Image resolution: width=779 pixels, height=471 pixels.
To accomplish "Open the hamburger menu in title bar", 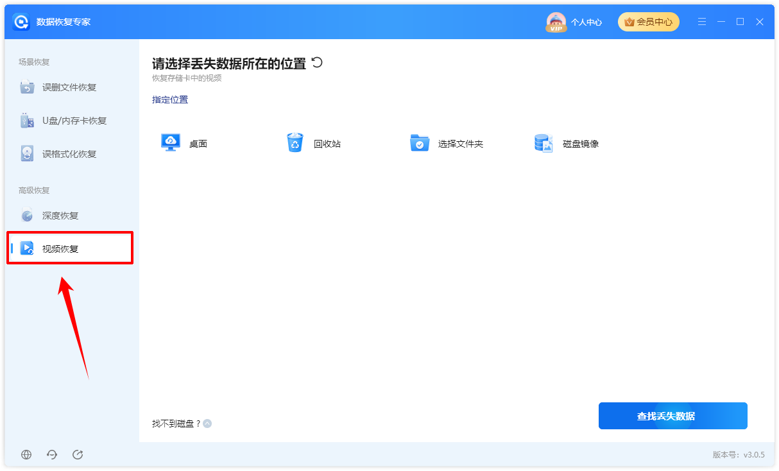I will pos(703,22).
